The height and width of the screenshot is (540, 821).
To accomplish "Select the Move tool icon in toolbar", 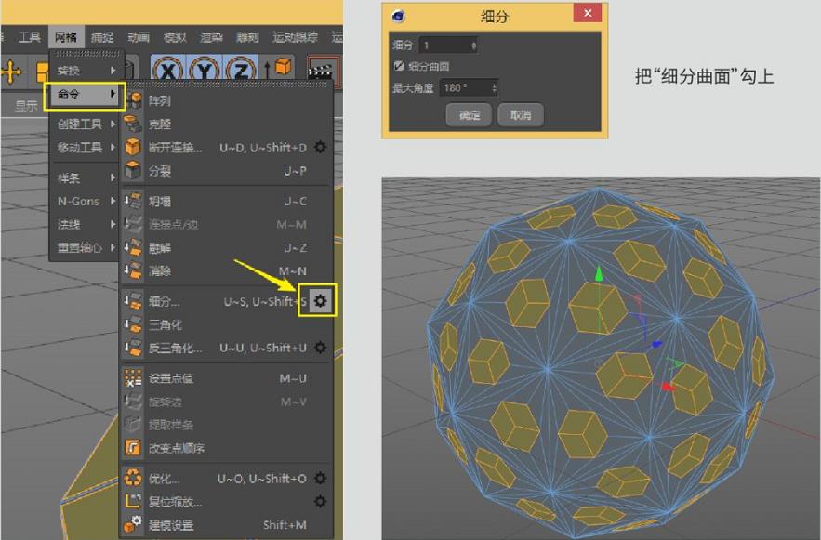I will [10, 72].
